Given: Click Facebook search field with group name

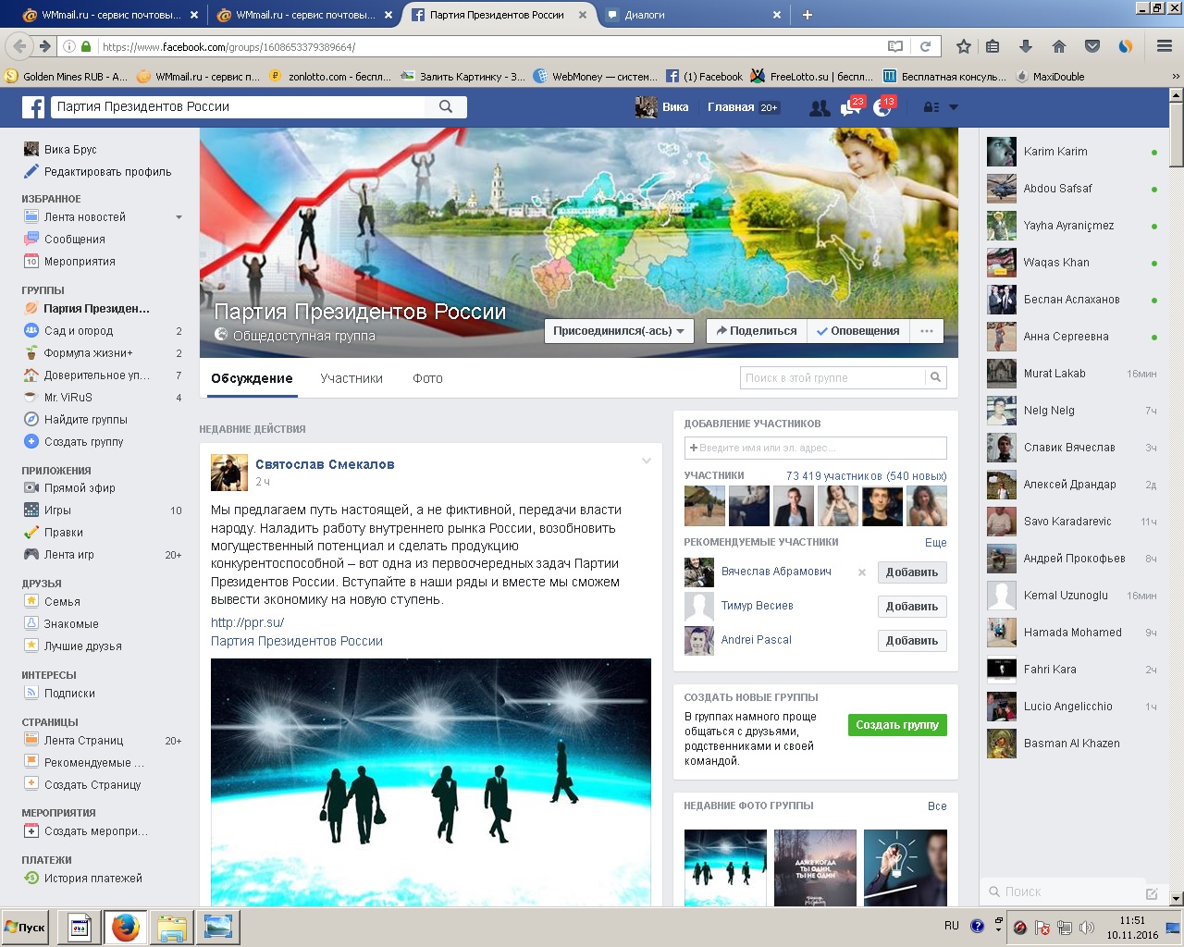Looking at the screenshot, I should point(238,106).
